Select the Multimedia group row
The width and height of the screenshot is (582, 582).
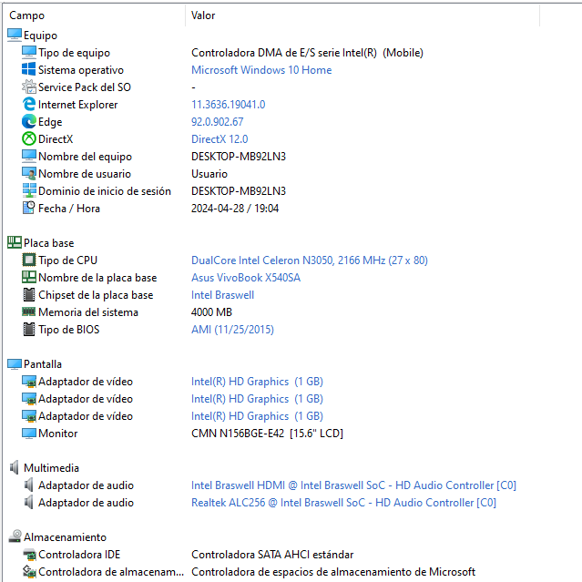[x=51, y=467]
